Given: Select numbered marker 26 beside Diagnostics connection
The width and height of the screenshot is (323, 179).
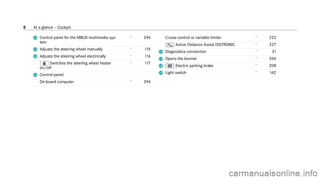Looking at the screenshot, I should tap(161, 52).
